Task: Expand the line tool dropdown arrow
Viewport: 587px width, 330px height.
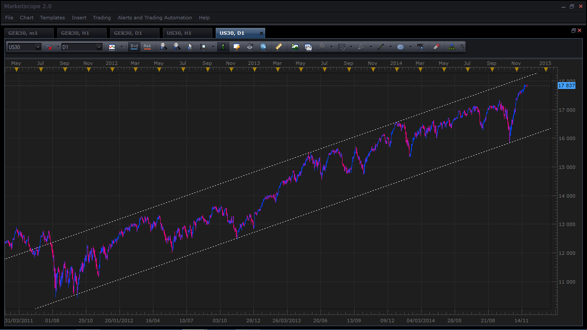Action: pyautogui.click(x=391, y=47)
